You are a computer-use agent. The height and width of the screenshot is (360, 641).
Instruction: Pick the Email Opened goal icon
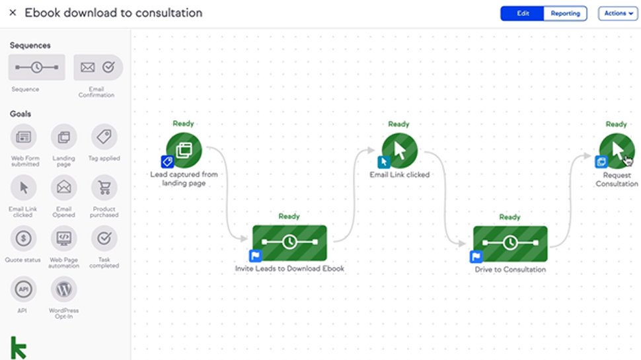click(64, 188)
